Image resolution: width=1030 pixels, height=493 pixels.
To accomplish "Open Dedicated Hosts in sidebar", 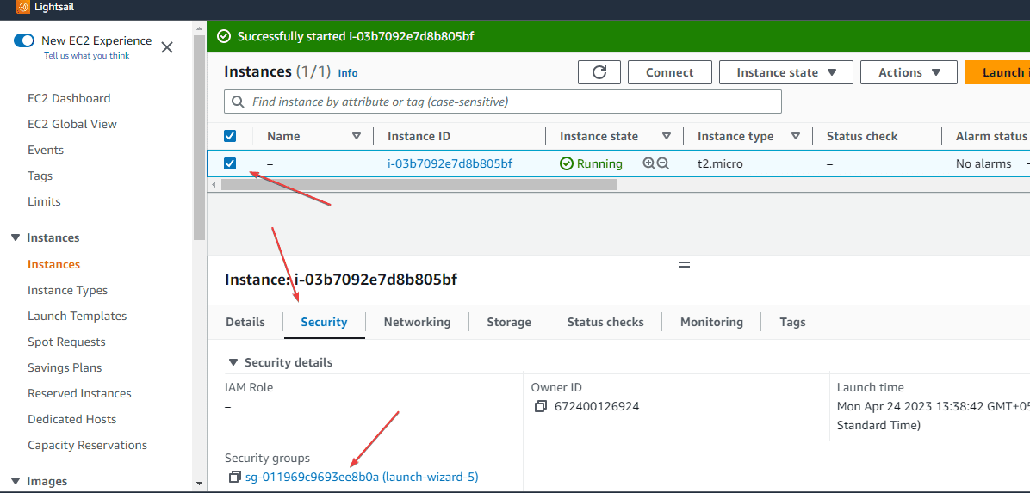I will tap(72, 419).
